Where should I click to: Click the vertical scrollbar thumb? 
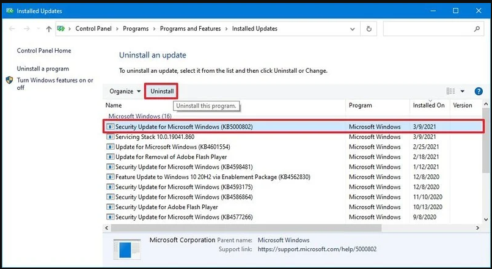[x=486, y=140]
